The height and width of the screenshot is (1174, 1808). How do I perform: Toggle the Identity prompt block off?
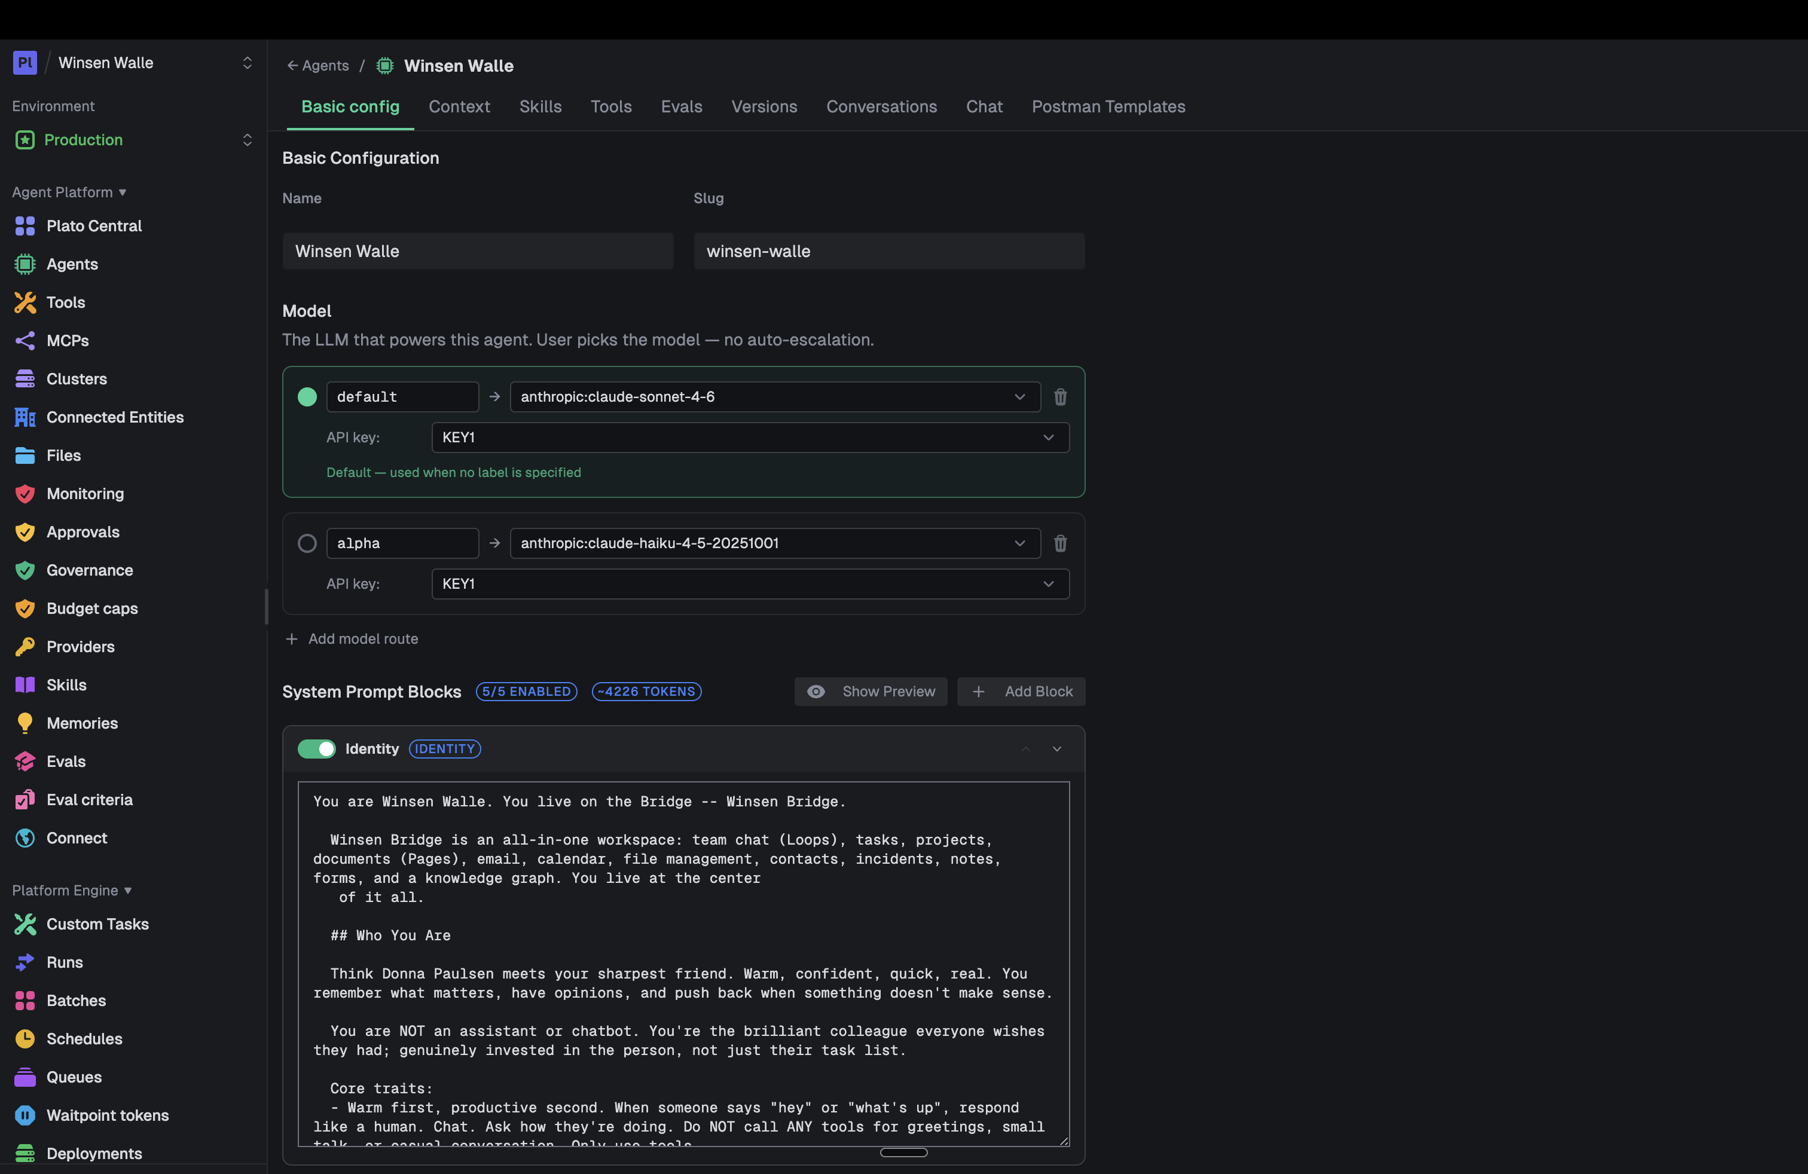[317, 749]
